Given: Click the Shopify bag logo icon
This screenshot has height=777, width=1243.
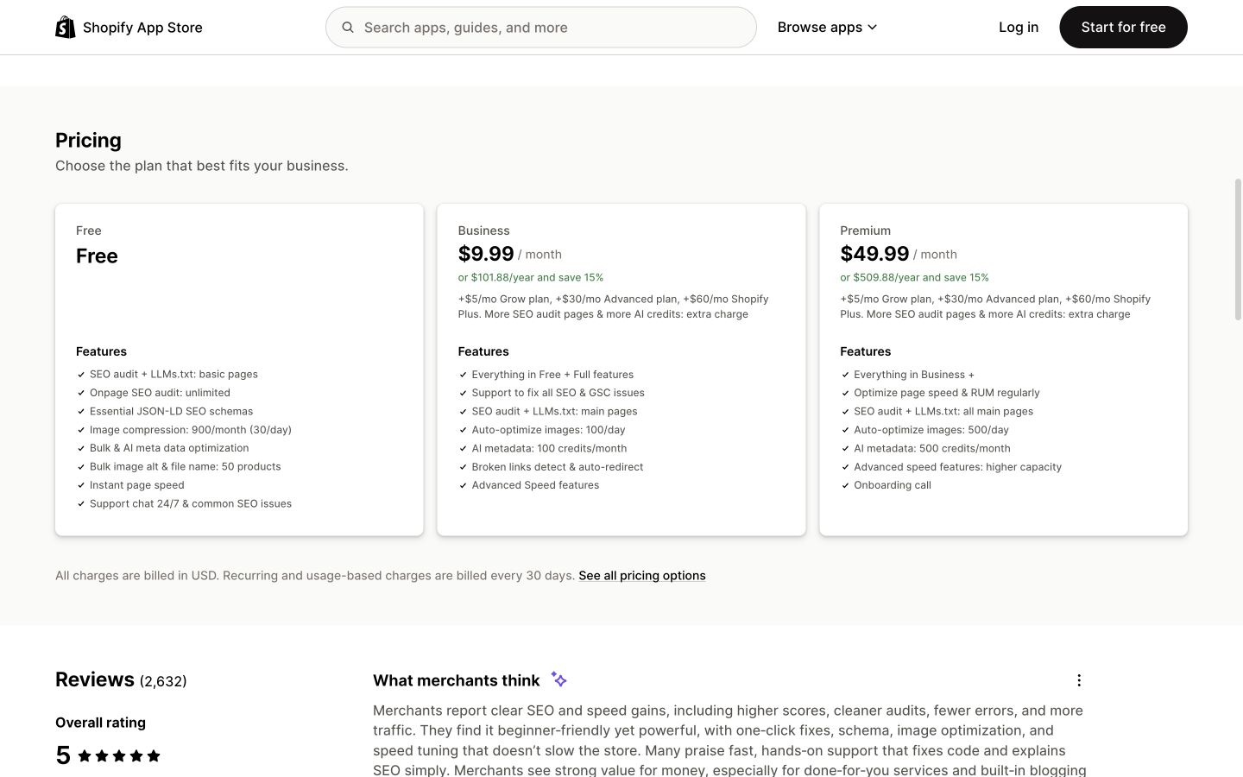Looking at the screenshot, I should pos(66,28).
